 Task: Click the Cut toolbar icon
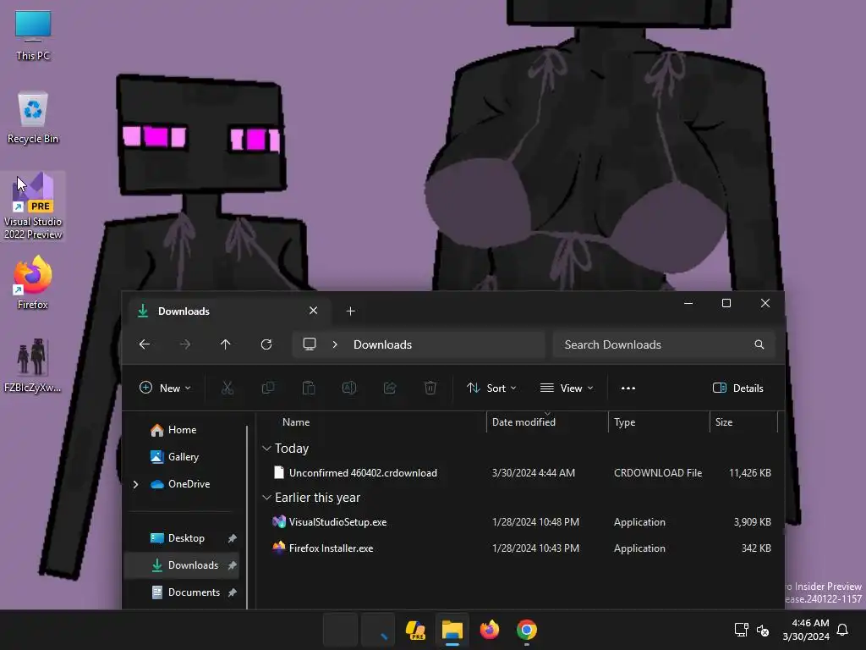pyautogui.click(x=227, y=388)
